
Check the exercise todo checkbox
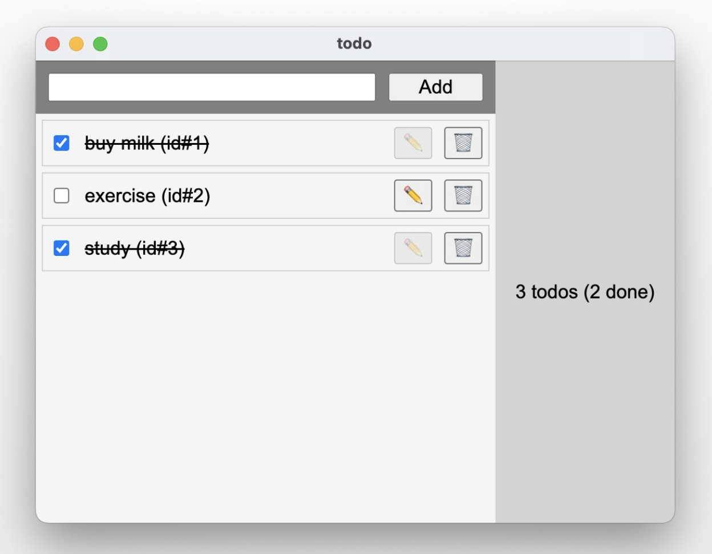pyautogui.click(x=62, y=195)
